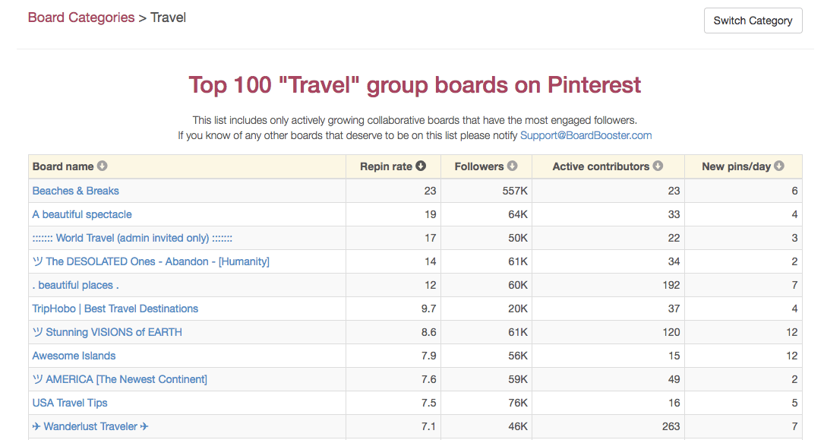Click the 76K followers cell

pyautogui.click(x=486, y=404)
